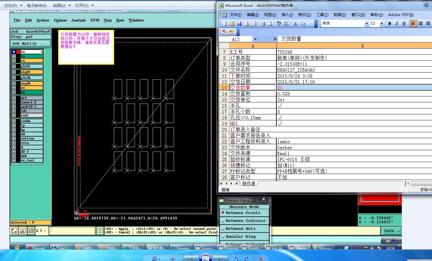Image resolution: width=432 pixels, height=261 pixels.
Task: Center-align text in Excel
Action: click(x=421, y=24)
